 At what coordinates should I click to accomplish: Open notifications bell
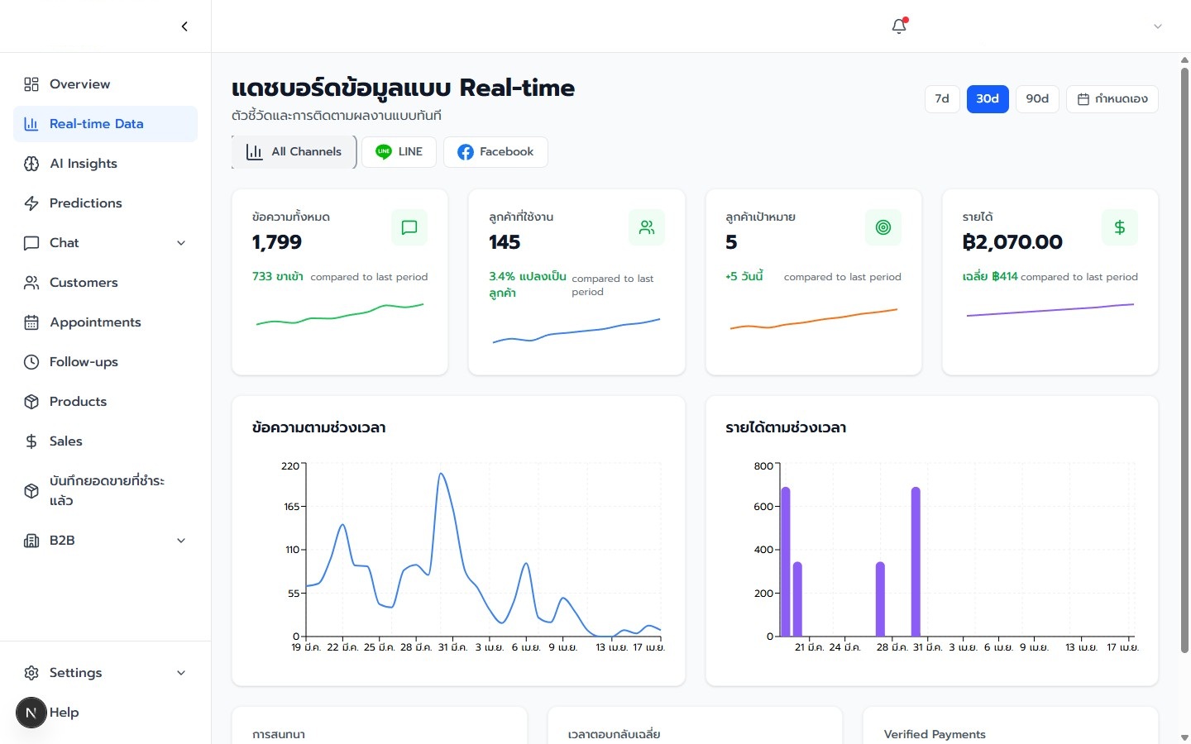[899, 26]
